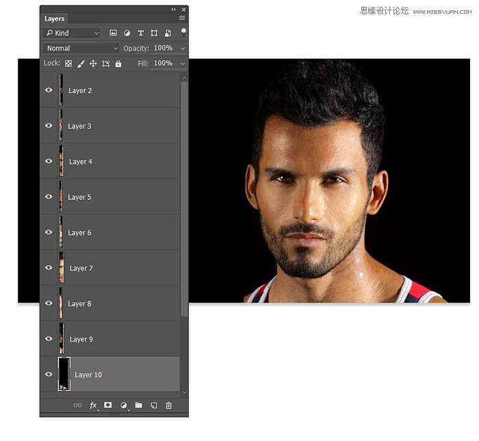479x441 pixels.
Task: Hide Layer 2 with eye icon
Action: coord(49,90)
